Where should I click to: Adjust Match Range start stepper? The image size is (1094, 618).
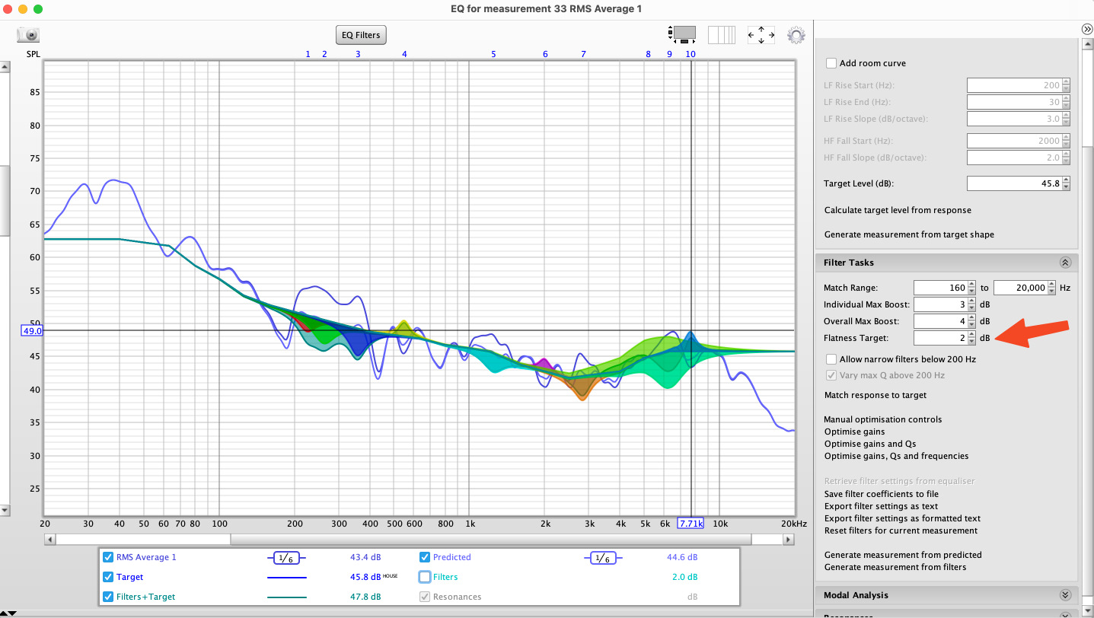pos(971,288)
